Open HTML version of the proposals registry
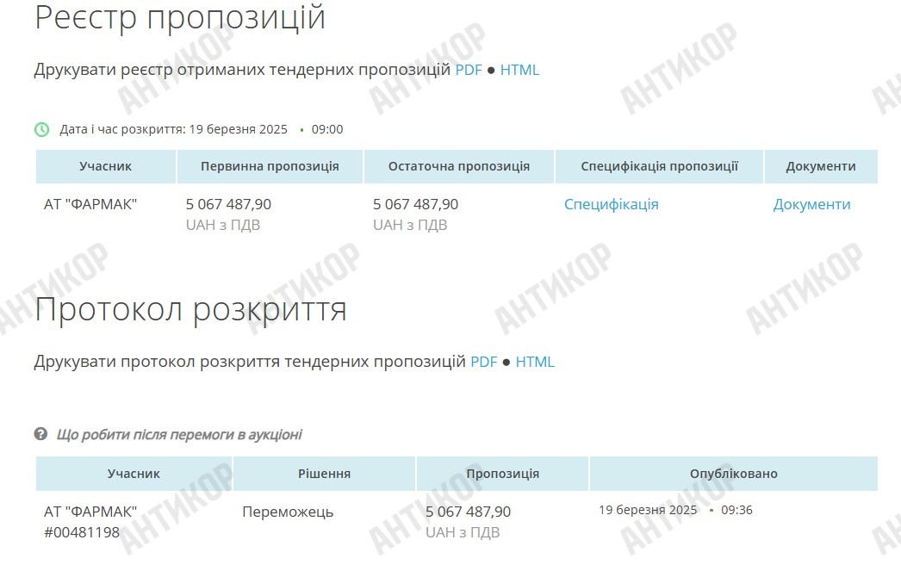Screen dimensions: 901x571 [519, 70]
